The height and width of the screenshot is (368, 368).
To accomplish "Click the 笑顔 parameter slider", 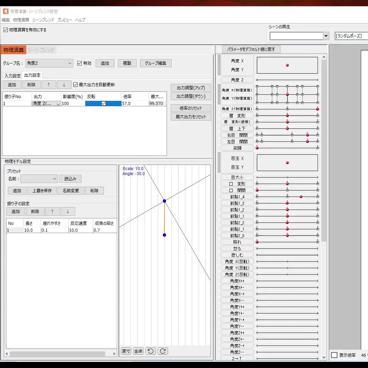I will click(287, 148).
